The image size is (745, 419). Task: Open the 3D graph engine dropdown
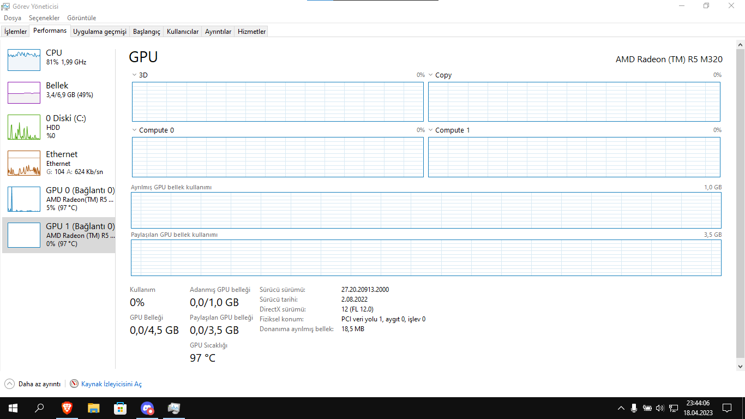[135, 75]
